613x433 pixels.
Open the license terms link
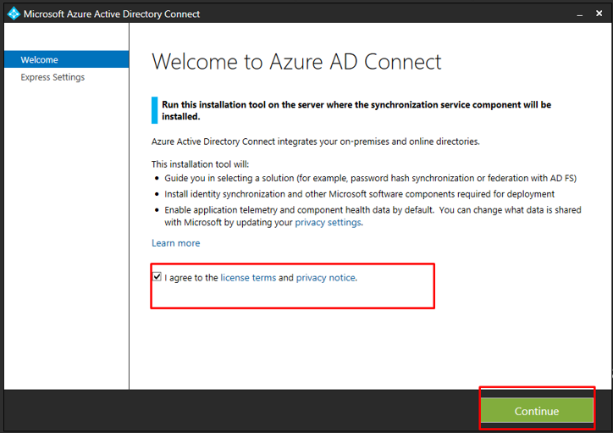coord(248,278)
